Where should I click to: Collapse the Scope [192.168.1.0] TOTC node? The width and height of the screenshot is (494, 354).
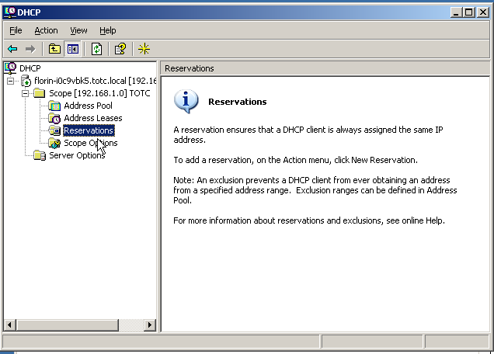click(26, 93)
